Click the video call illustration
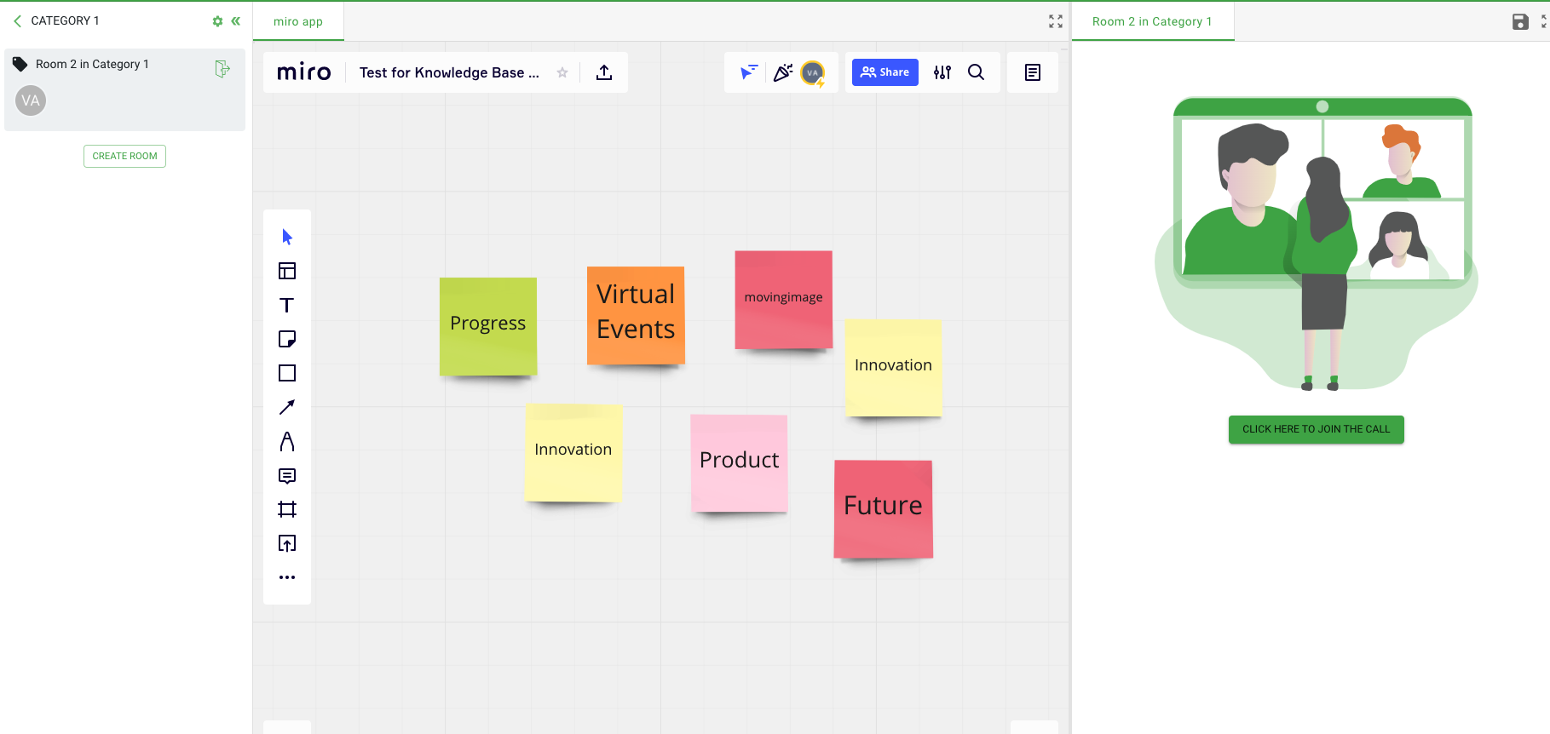Image resolution: width=1550 pixels, height=734 pixels. point(1317,243)
